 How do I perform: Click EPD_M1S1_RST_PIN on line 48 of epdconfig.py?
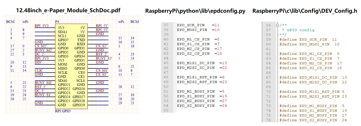197,77
